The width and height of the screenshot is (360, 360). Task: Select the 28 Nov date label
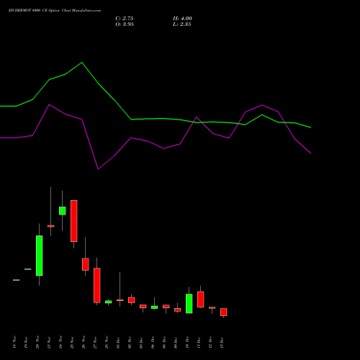click(107, 342)
